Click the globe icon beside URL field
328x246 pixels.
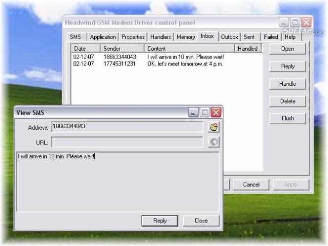[214, 142]
